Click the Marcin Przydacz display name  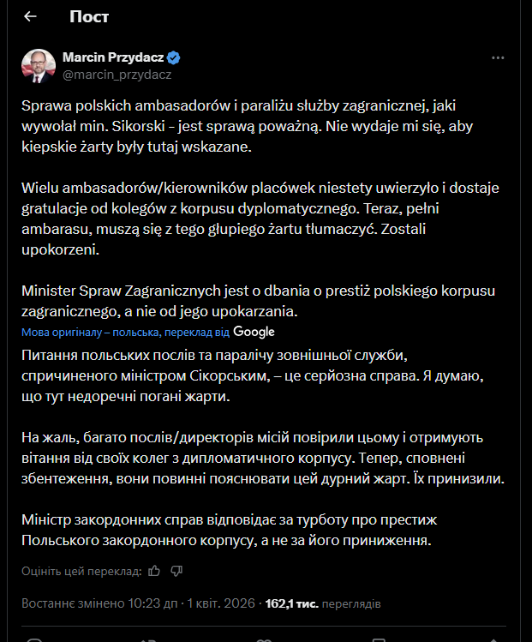click(x=113, y=58)
